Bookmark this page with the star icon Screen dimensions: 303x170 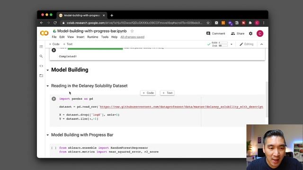pyautogui.click(x=208, y=23)
